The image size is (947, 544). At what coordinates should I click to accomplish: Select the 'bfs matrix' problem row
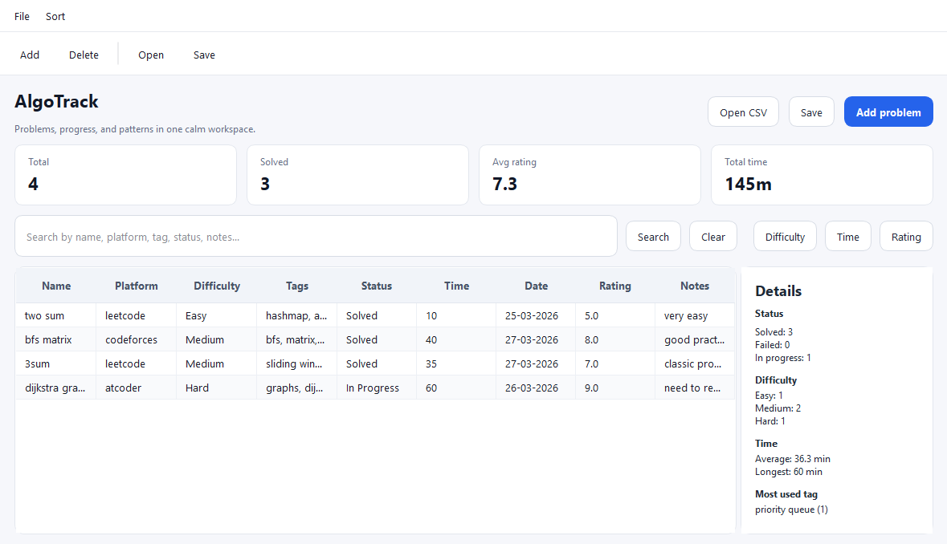click(321, 339)
